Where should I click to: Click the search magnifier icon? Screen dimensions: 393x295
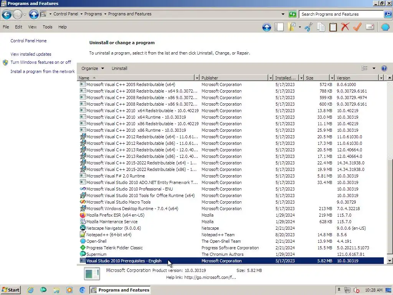pos(388,14)
